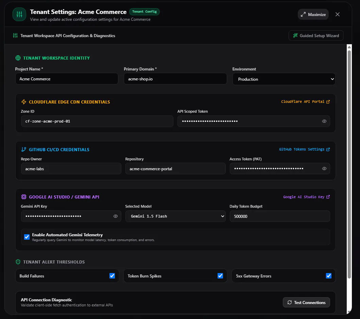Click the Project Name field Acme Commerce

tap(67, 79)
